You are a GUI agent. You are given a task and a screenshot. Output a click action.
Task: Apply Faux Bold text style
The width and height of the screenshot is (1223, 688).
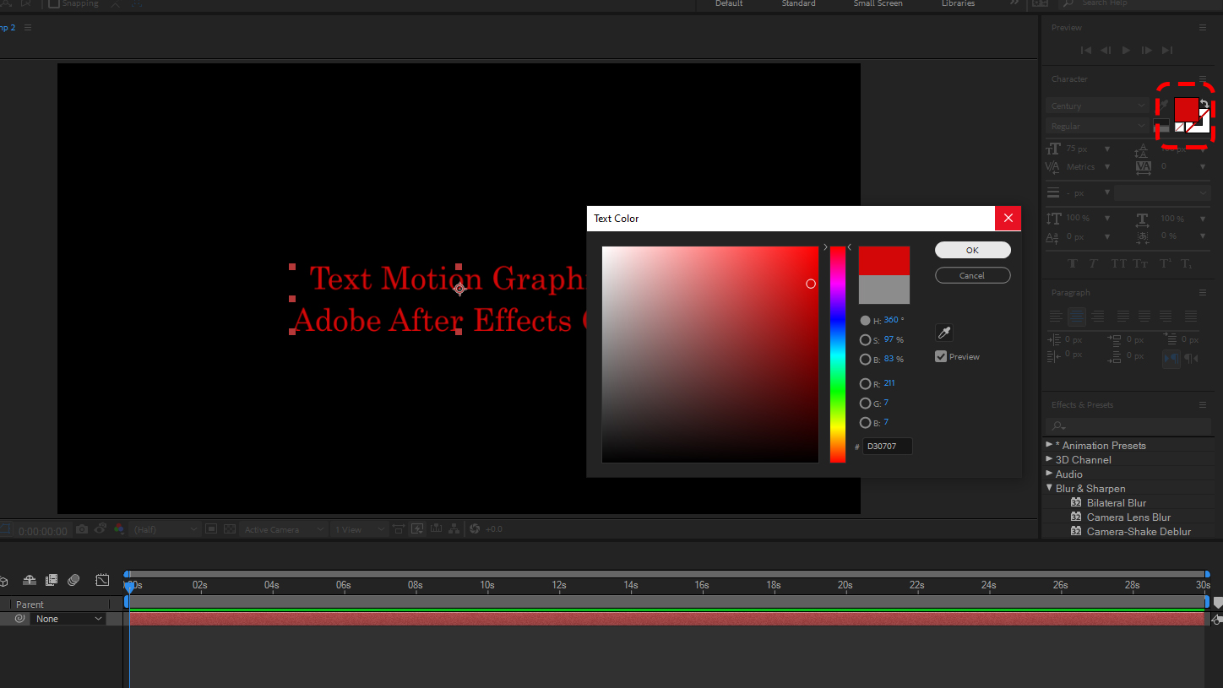[1073, 263]
